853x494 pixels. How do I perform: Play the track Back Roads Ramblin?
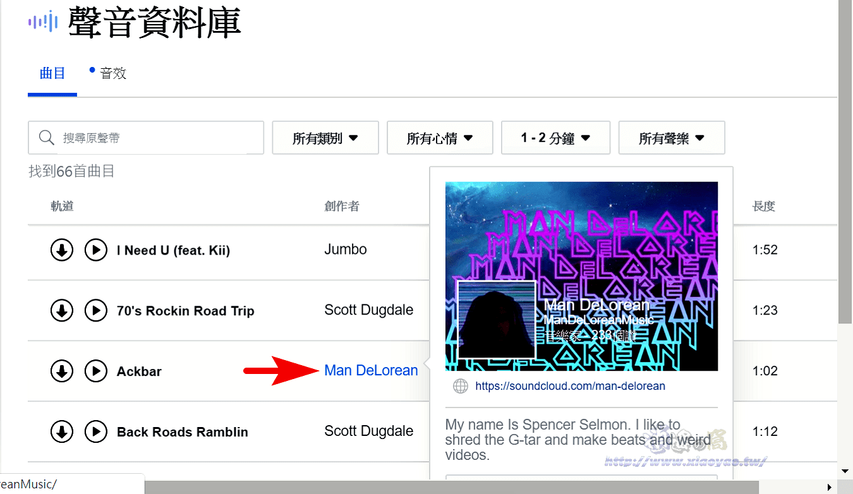[x=96, y=432]
